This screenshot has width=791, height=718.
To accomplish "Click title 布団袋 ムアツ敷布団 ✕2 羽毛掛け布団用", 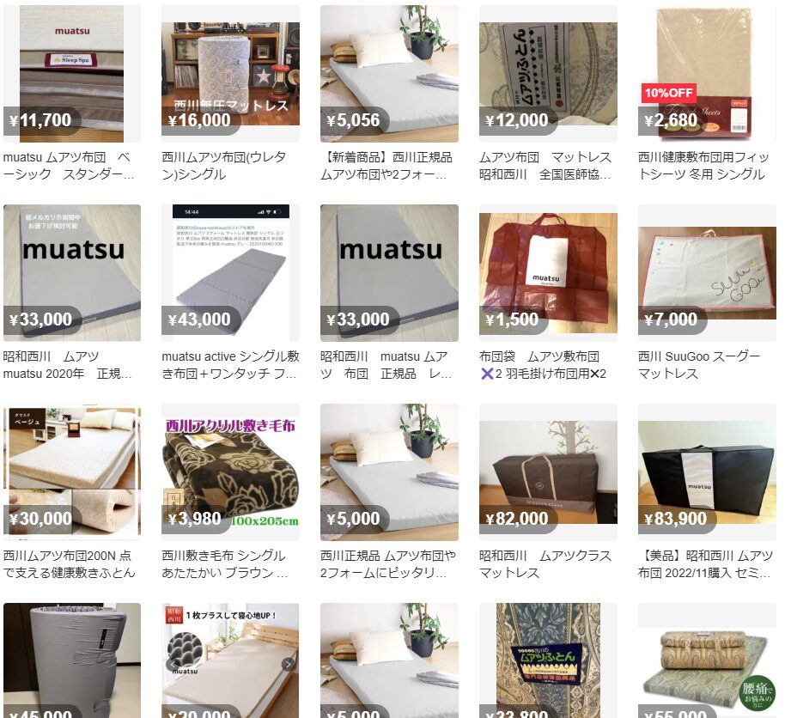I will [542, 365].
